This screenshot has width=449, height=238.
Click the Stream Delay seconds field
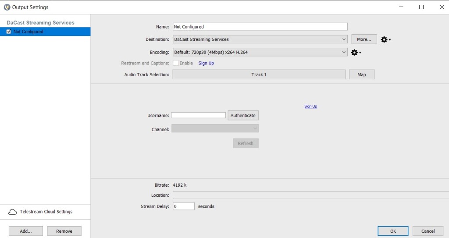(183, 206)
